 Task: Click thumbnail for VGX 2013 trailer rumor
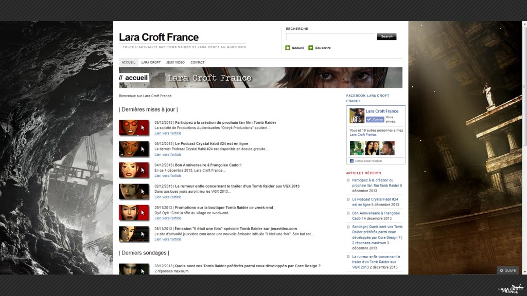tap(134, 191)
